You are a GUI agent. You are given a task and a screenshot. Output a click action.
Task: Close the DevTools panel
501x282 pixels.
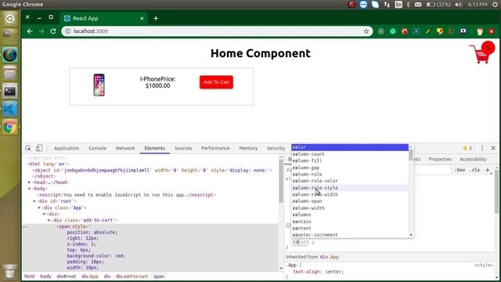[x=493, y=148]
